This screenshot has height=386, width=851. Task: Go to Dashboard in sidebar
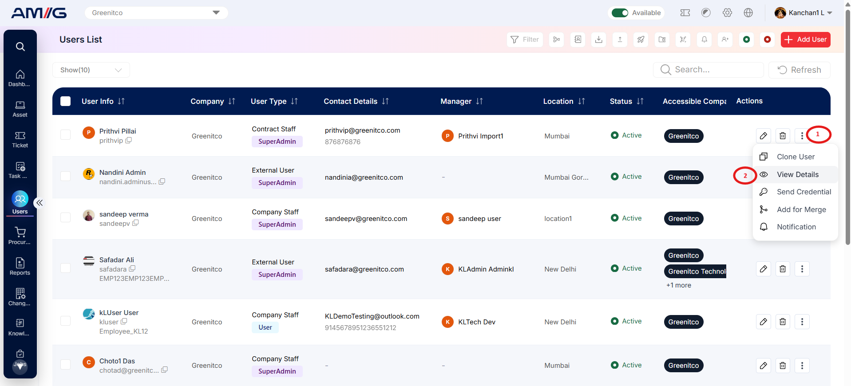pyautogui.click(x=20, y=78)
